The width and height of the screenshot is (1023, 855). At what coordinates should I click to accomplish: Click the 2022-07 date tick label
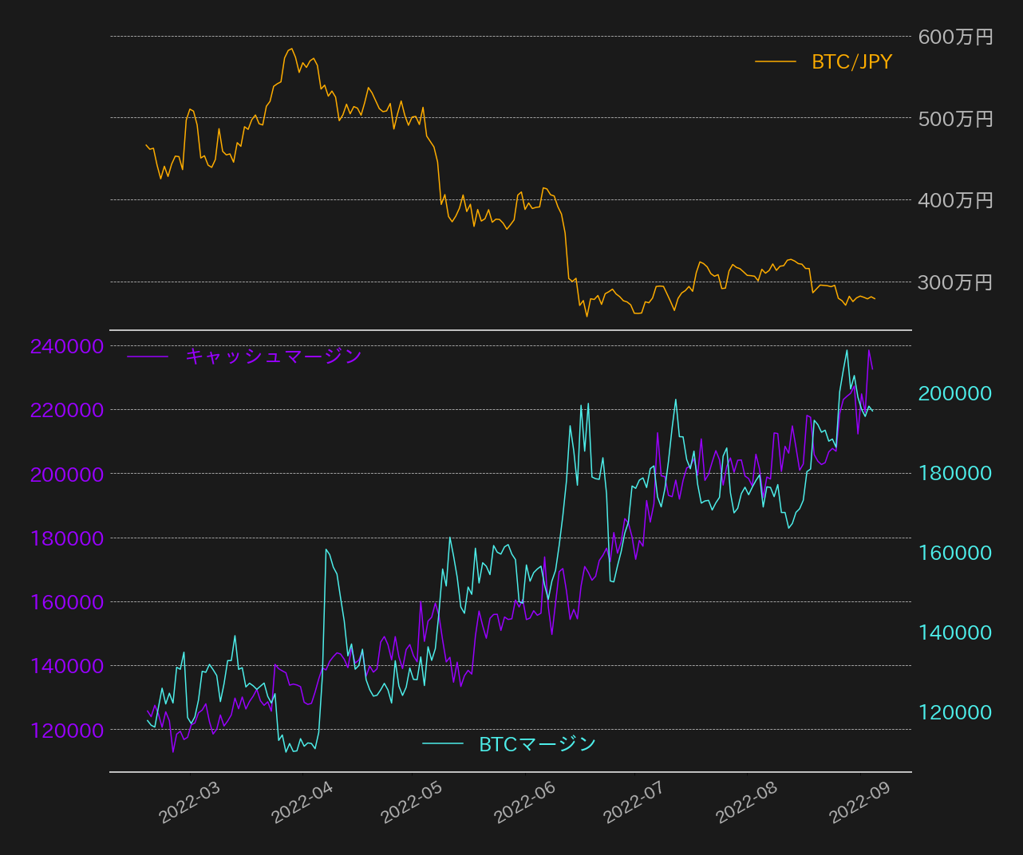coord(634,802)
